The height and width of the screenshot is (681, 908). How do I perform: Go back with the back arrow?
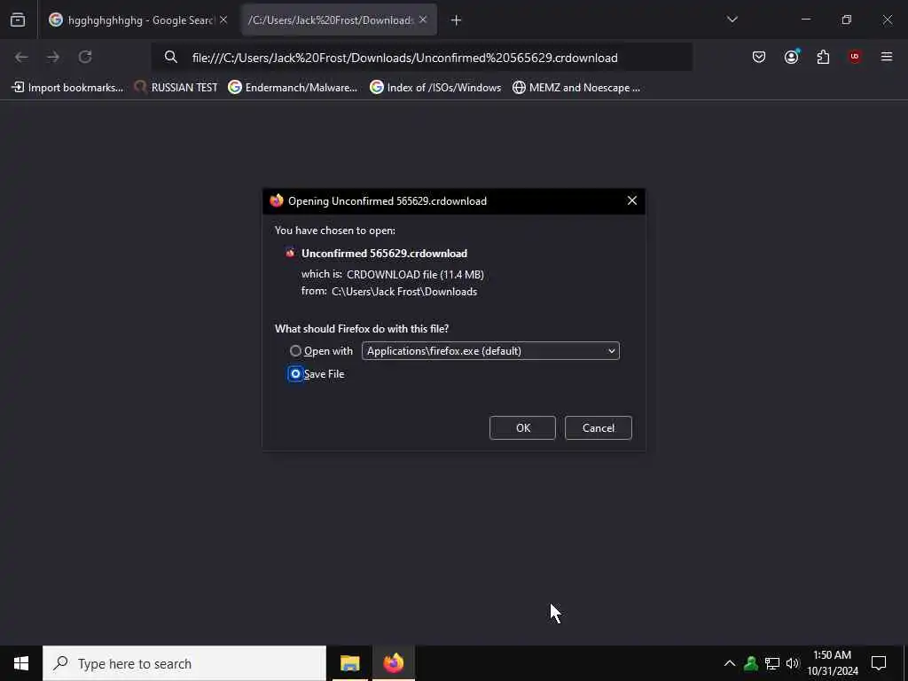coord(21,57)
